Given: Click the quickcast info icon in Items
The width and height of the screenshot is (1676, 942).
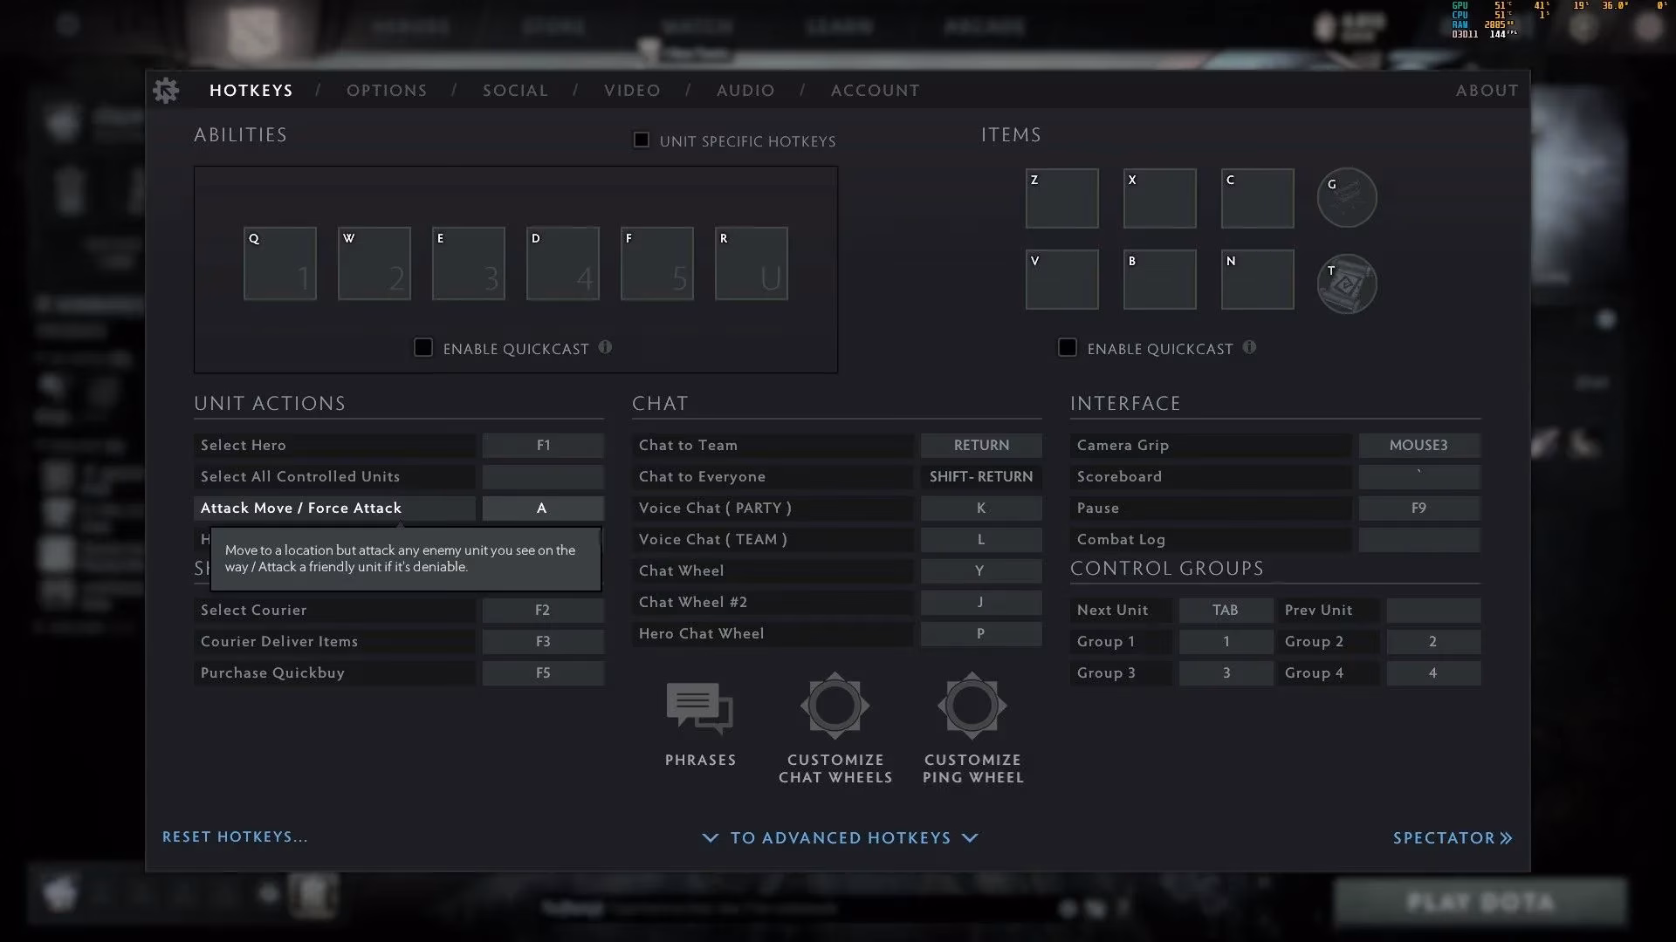Looking at the screenshot, I should click(x=1250, y=346).
